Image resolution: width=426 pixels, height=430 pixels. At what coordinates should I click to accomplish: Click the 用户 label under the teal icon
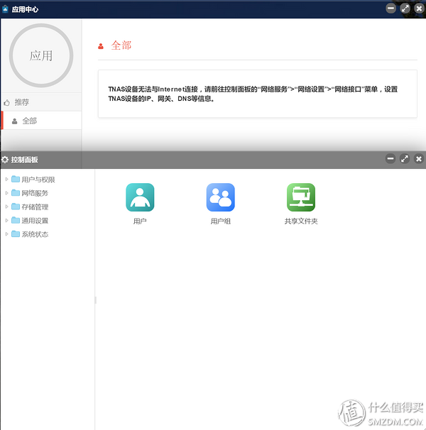click(x=140, y=221)
